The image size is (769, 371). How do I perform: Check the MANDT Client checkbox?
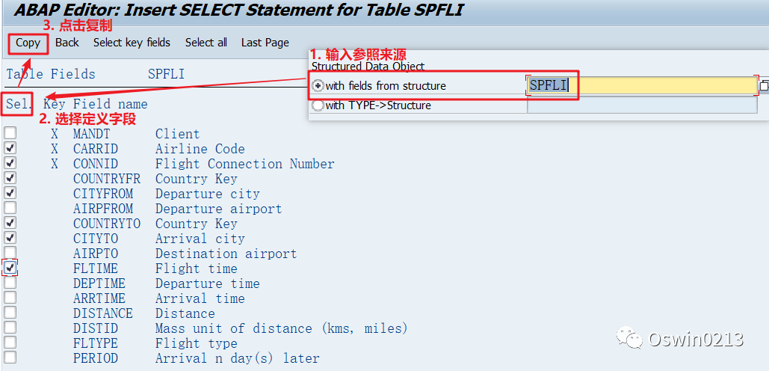10,133
